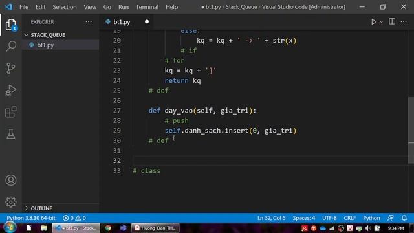Select Python 3.8.10 64-bit interpreter status
The image size is (414, 233).
(31, 218)
